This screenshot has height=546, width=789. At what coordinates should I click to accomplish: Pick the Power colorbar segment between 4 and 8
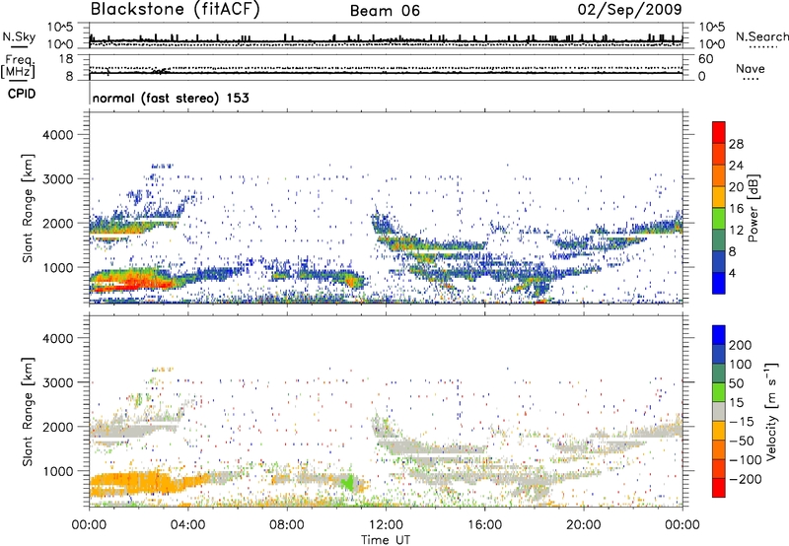tap(719, 262)
